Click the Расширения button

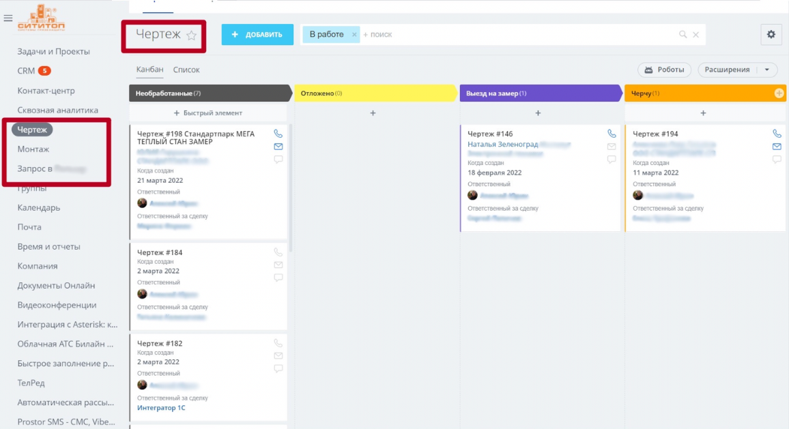point(727,70)
